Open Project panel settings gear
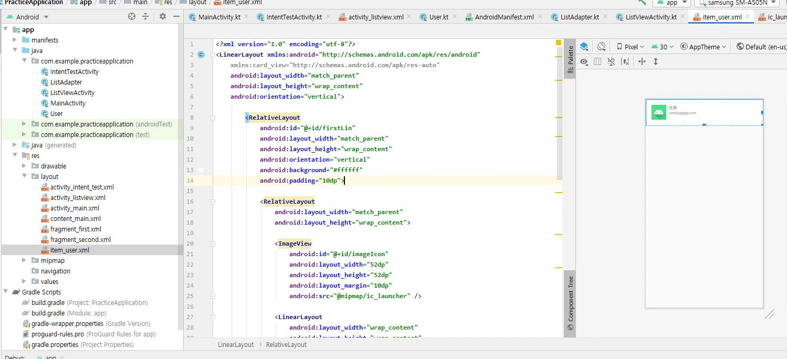The height and width of the screenshot is (359, 787). pyautogui.click(x=163, y=17)
